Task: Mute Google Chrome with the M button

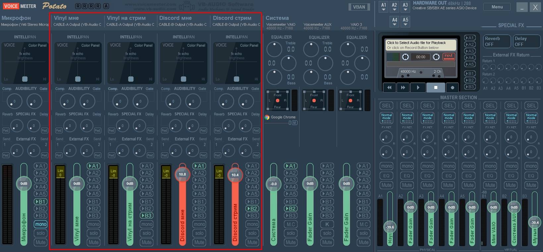Action: pyautogui.click(x=294, y=123)
